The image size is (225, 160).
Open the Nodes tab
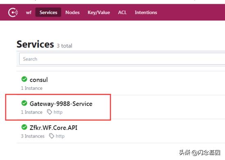point(72,13)
